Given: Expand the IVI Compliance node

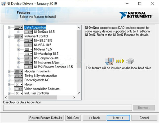Looking at the screenshot, I should point(19,58).
